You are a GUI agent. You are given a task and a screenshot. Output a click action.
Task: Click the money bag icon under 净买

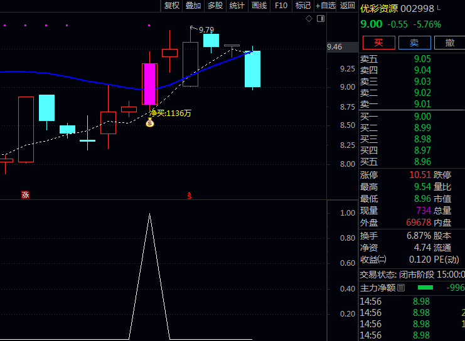click(x=150, y=122)
